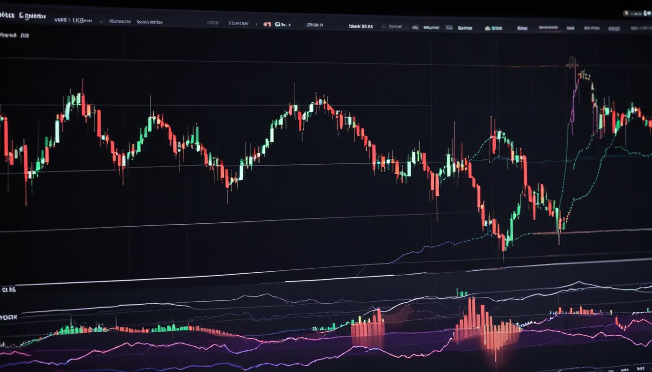Click the green triangle market icon

(487, 27)
